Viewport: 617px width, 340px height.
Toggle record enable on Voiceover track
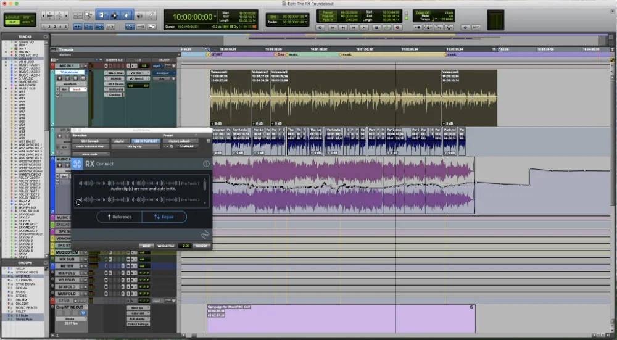coord(60,78)
